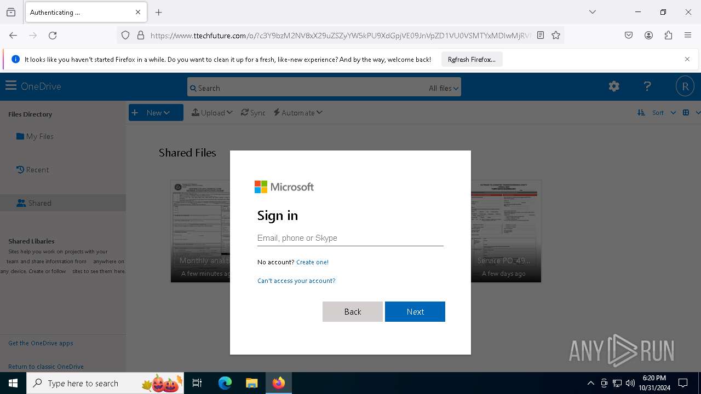Image resolution: width=701 pixels, height=394 pixels.
Task: Open the notification center icon
Action: click(683, 383)
